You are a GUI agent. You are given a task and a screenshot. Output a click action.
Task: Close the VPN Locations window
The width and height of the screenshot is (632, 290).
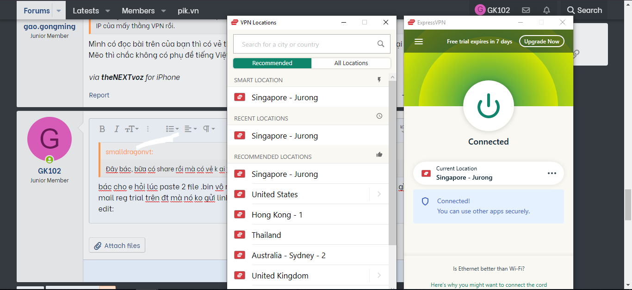point(386,22)
